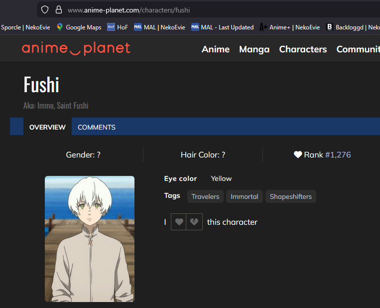Open the Anime navigation menu

tap(216, 49)
